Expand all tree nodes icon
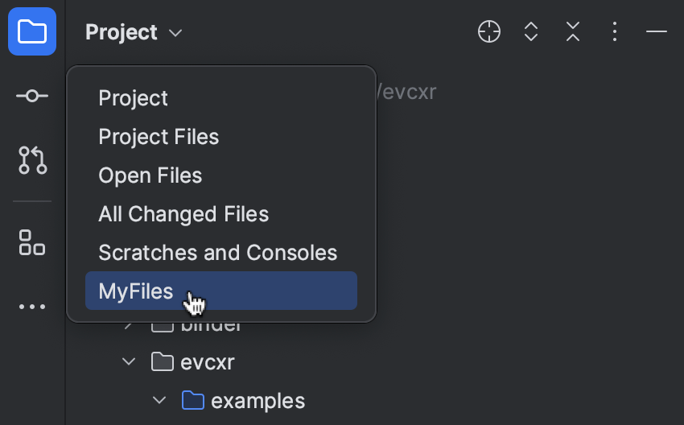Image resolution: width=684 pixels, height=425 pixels. point(531,31)
